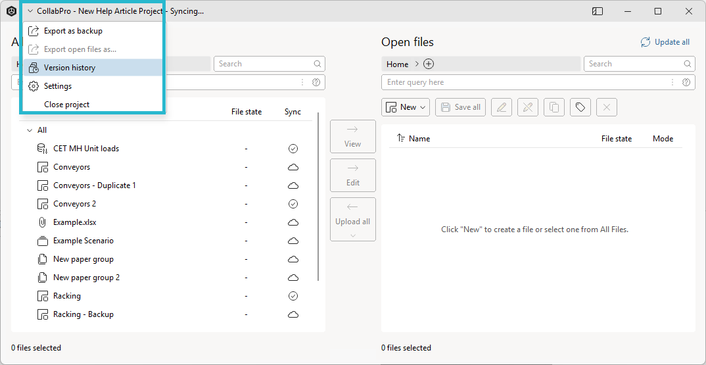Image resolution: width=706 pixels, height=365 pixels.
Task: Open Open files query options dots
Action: click(x=672, y=82)
